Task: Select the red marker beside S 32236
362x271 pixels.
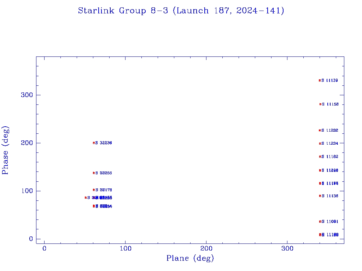Action: [94, 143]
